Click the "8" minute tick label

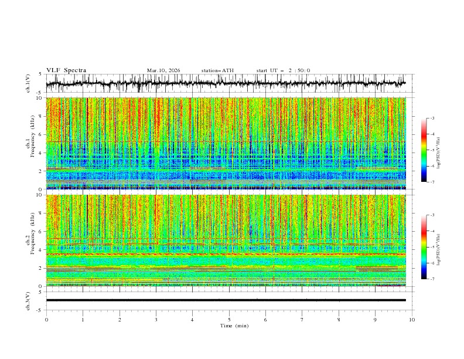[339, 320]
